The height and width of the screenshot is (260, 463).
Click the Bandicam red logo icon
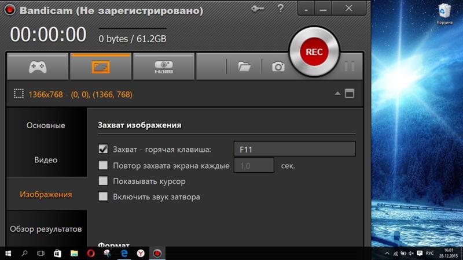pyautogui.click(x=10, y=10)
